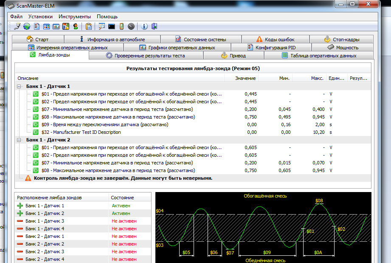Screen dimensions: 391x263
Task: Click the Описание column header
Action: click(28, 78)
